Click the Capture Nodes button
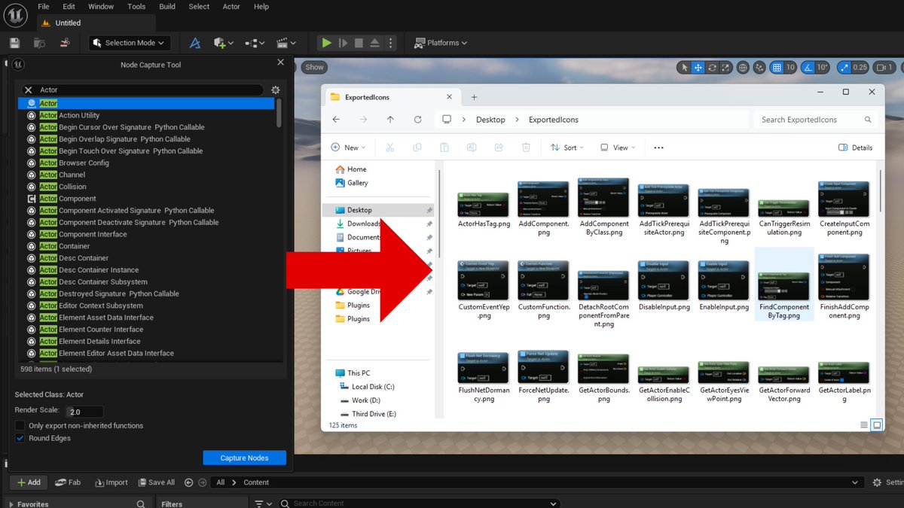The height and width of the screenshot is (508, 904). tap(244, 458)
